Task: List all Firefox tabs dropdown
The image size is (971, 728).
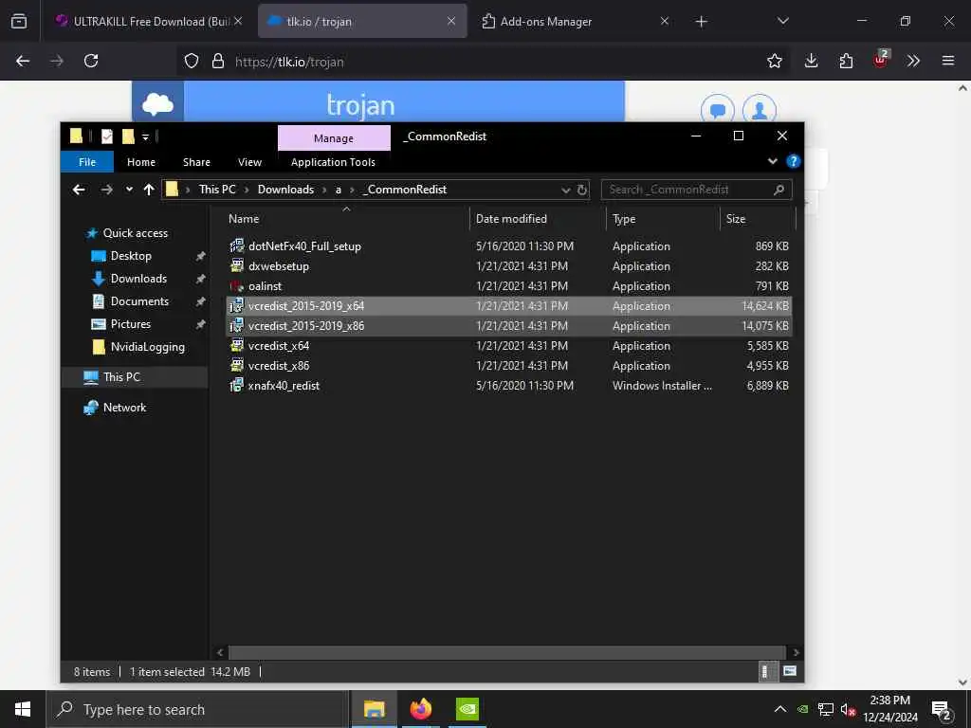Action: click(x=782, y=21)
